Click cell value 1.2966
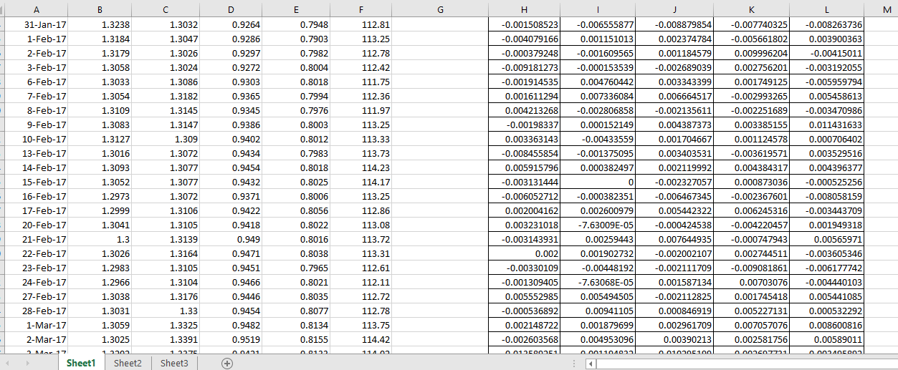This screenshot has width=898, height=370. pyautogui.click(x=100, y=282)
